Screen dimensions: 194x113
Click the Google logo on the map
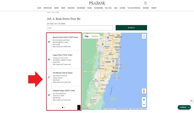pos(86,108)
